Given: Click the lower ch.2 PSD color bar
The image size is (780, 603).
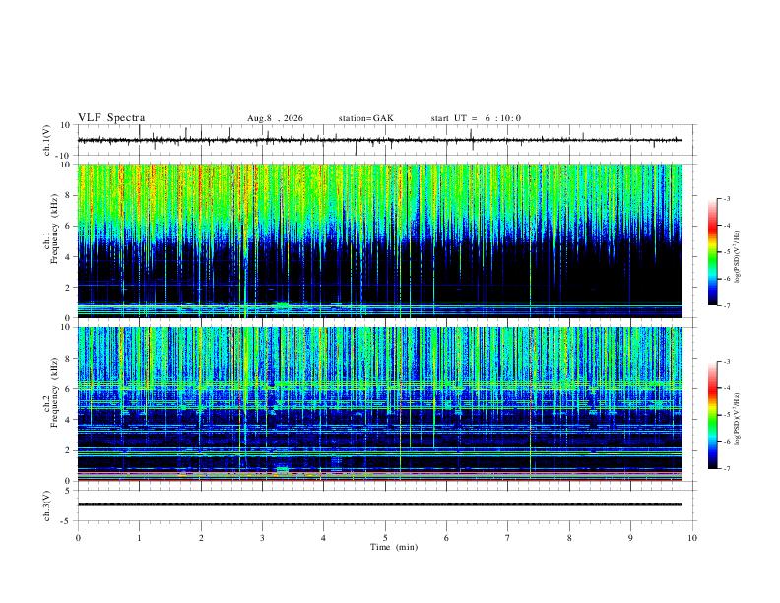Looking at the screenshot, I should [x=713, y=415].
